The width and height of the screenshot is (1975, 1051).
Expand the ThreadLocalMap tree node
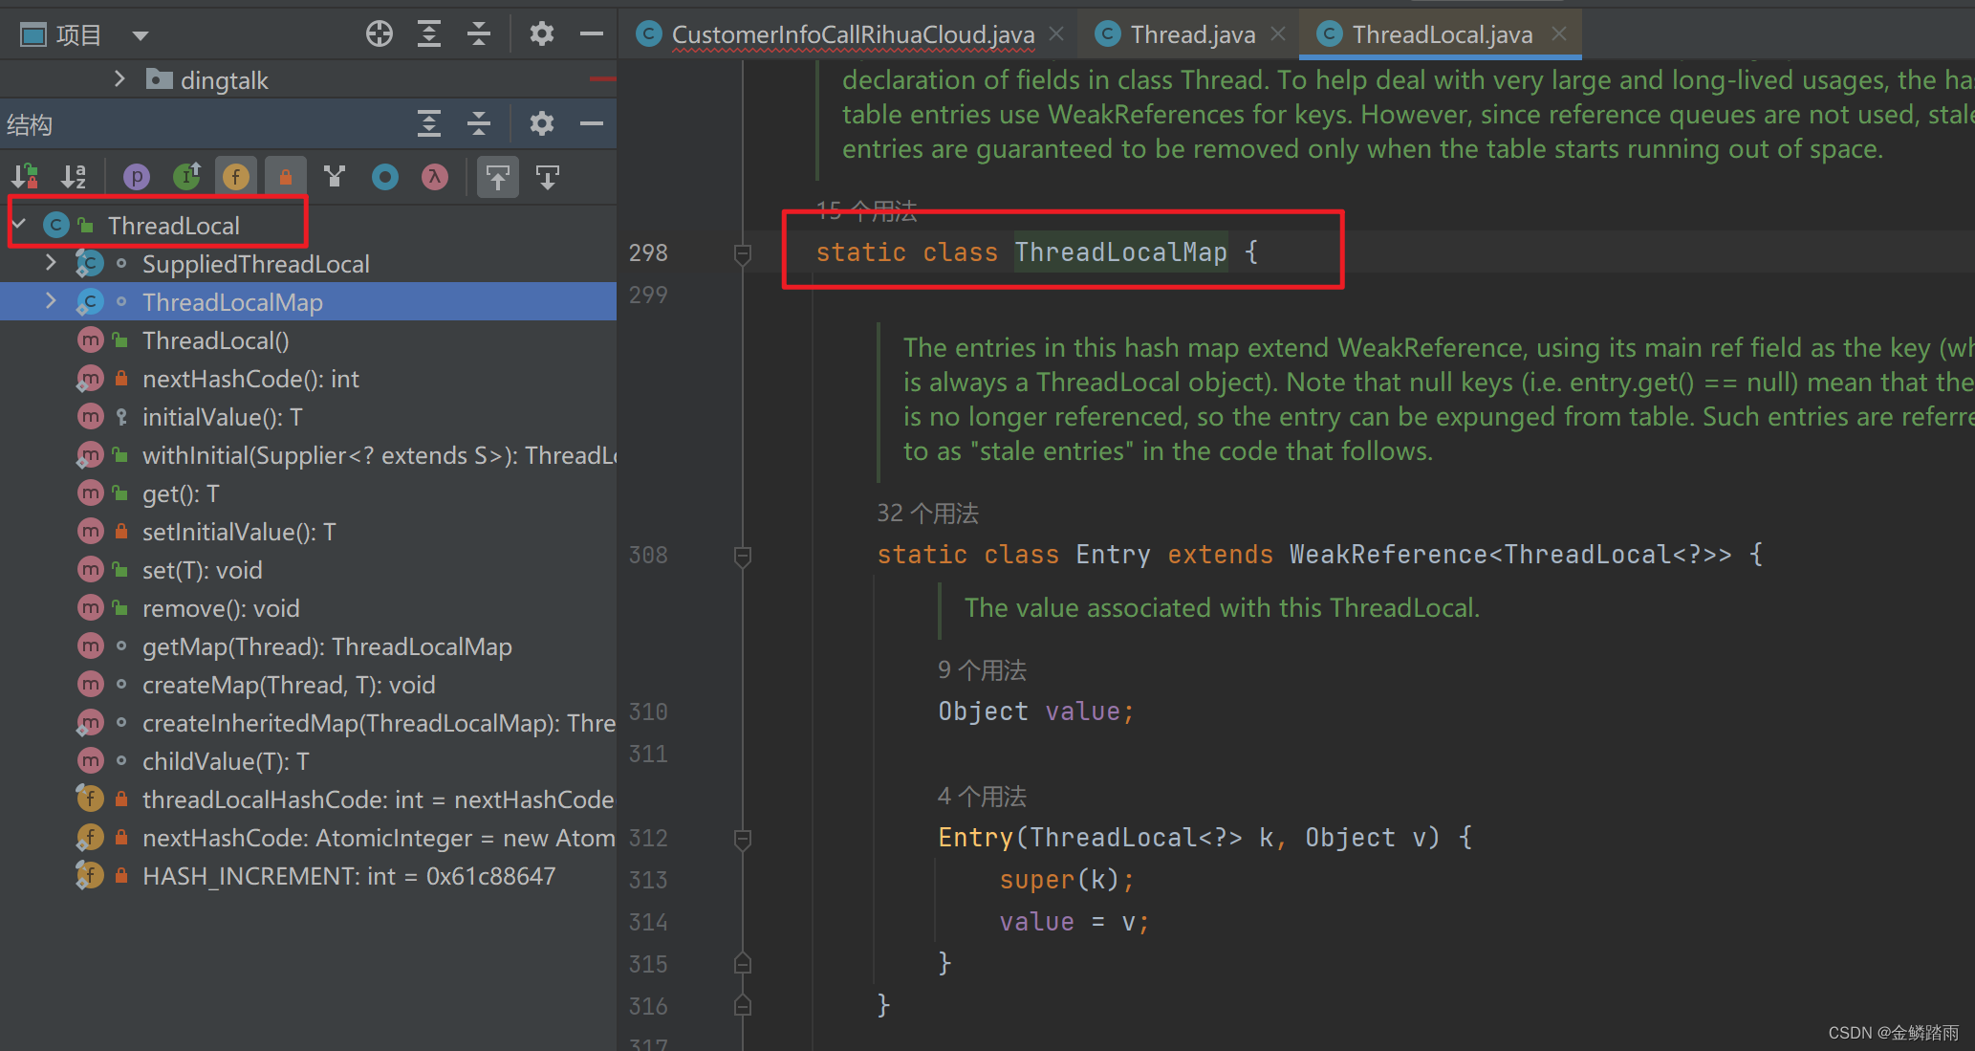coord(51,301)
